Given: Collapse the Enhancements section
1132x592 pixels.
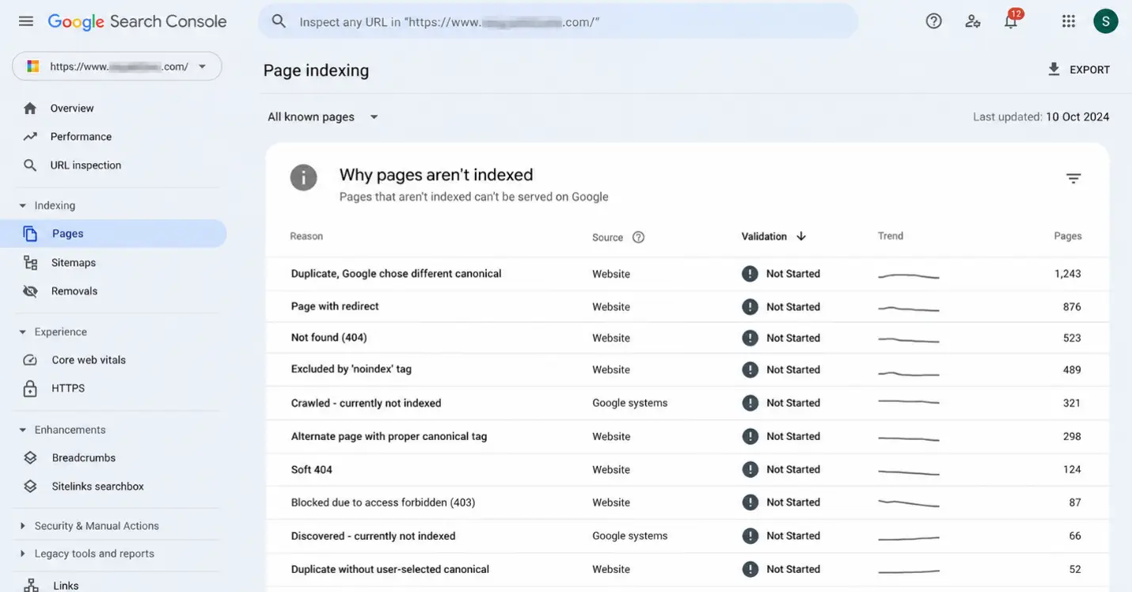Looking at the screenshot, I should point(22,431).
